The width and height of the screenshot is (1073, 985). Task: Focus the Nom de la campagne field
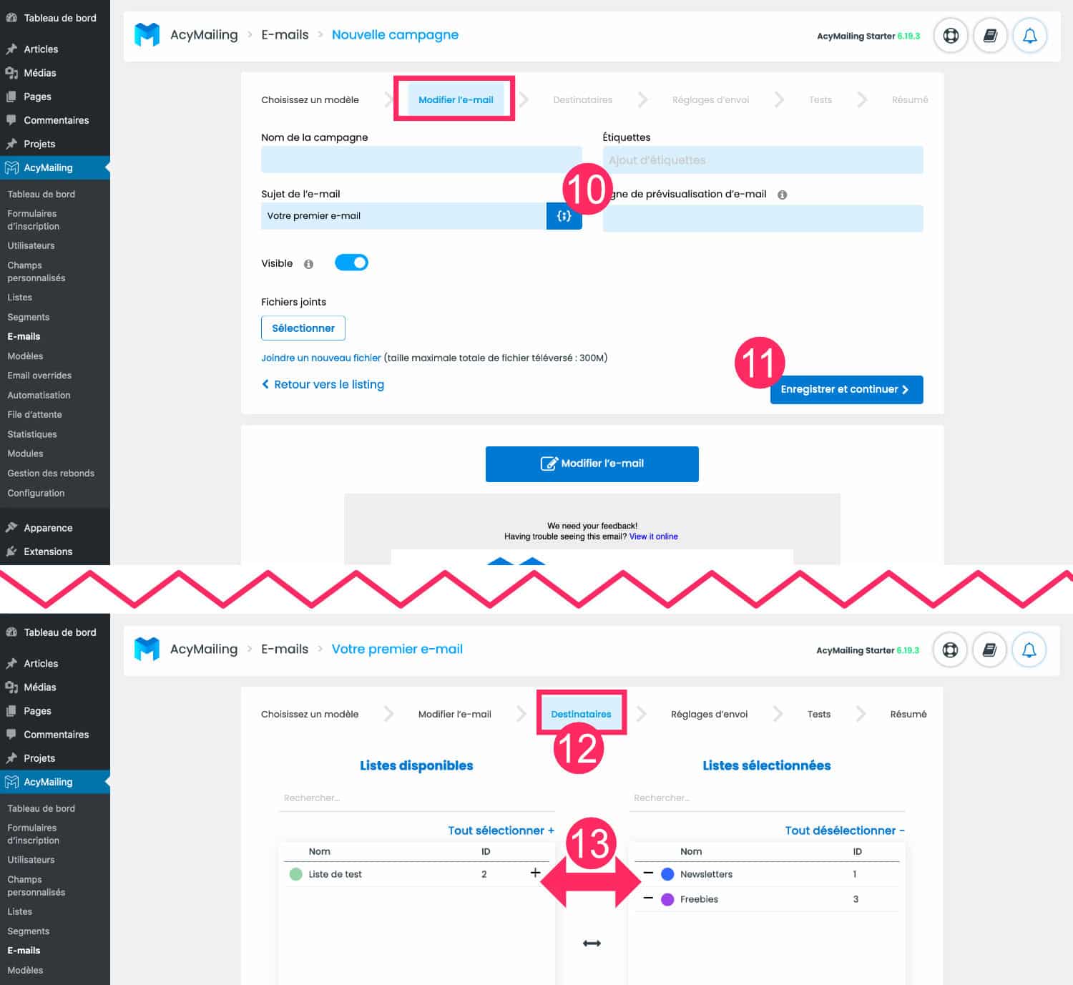pos(421,160)
